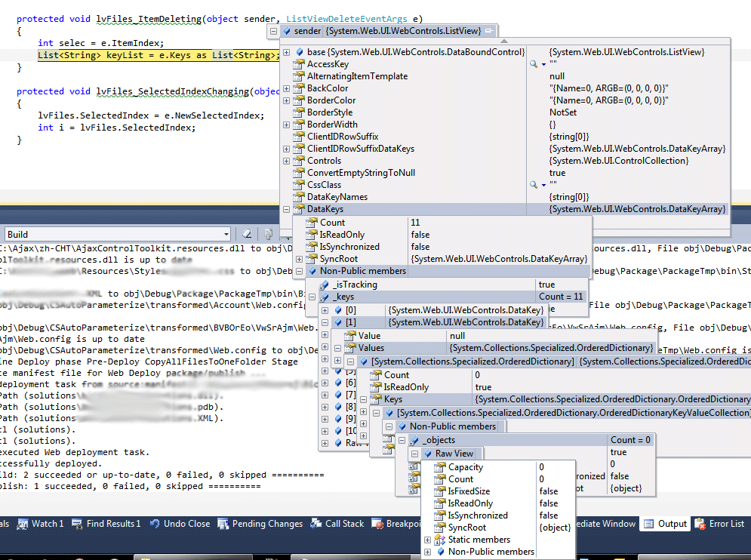Open visualizer dropdown next to AccessKey

tap(543, 65)
